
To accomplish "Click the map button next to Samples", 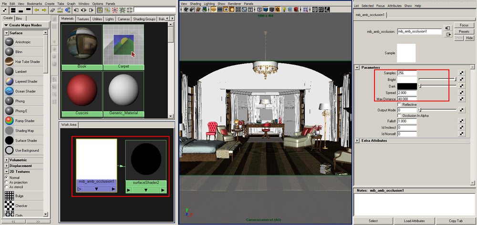I will (461, 73).
